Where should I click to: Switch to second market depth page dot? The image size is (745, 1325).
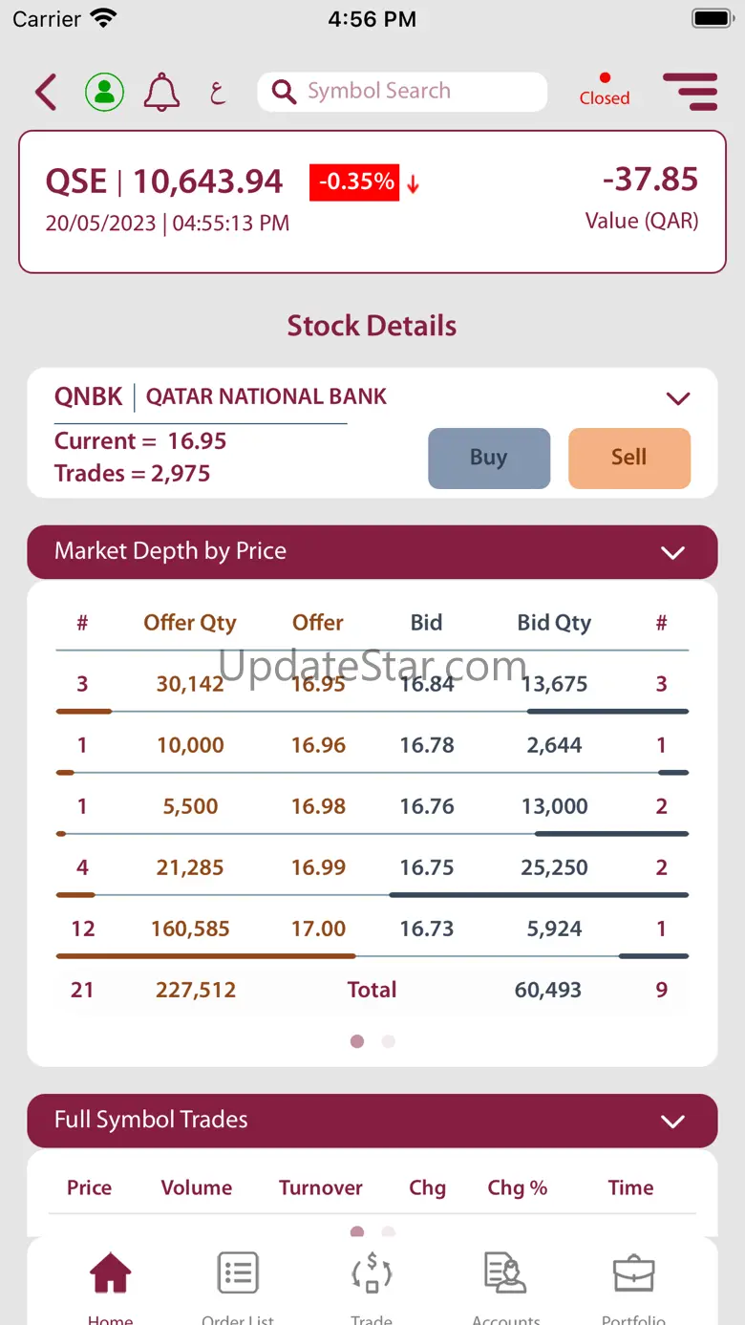tap(388, 1041)
